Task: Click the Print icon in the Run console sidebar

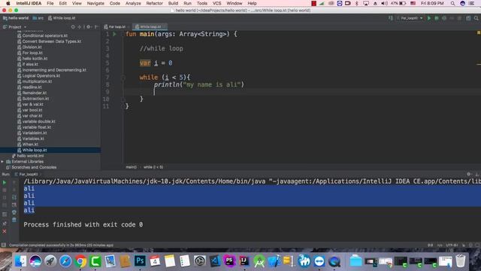Action: (x=14, y=212)
